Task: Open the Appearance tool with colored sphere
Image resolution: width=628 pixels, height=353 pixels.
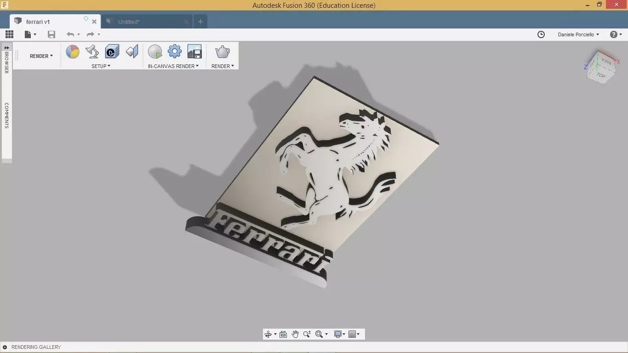Action: coord(73,51)
